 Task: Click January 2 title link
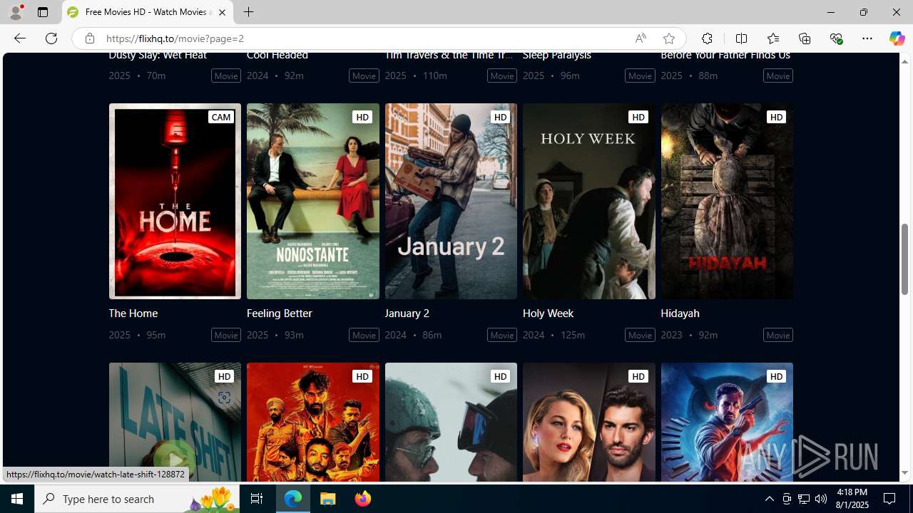click(407, 313)
